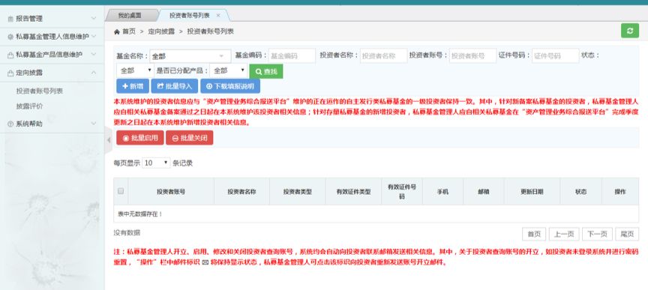Viewport: 648px width, 290px height.
Task: Open the 每页显示 records-per-page dropdown
Action: pos(156,163)
